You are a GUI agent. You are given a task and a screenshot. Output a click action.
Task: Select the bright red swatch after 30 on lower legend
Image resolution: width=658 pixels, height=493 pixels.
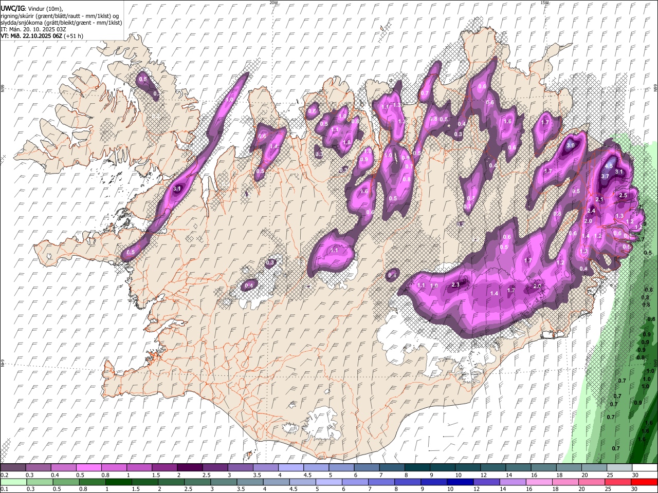(644, 482)
